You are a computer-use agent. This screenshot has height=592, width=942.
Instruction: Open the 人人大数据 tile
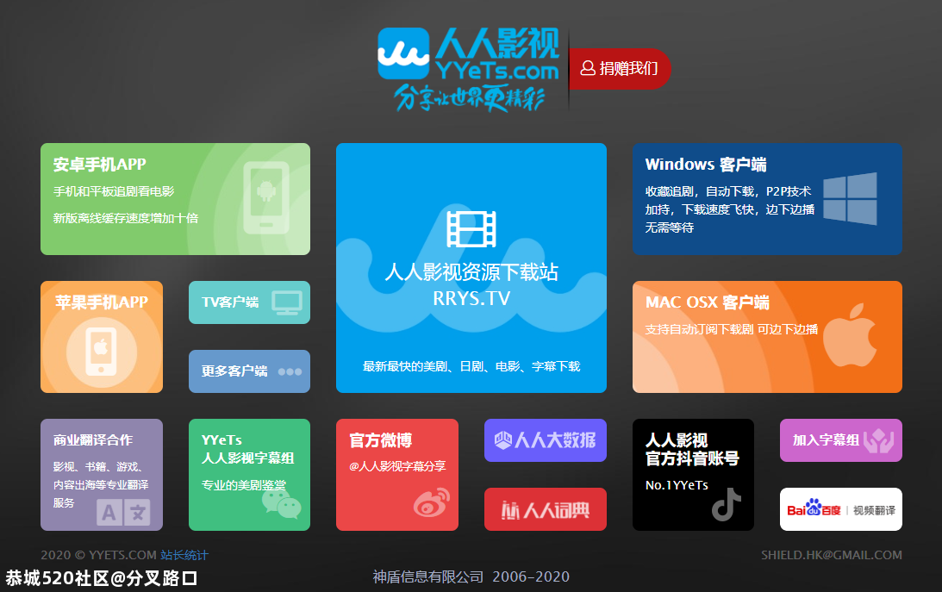[546, 440]
